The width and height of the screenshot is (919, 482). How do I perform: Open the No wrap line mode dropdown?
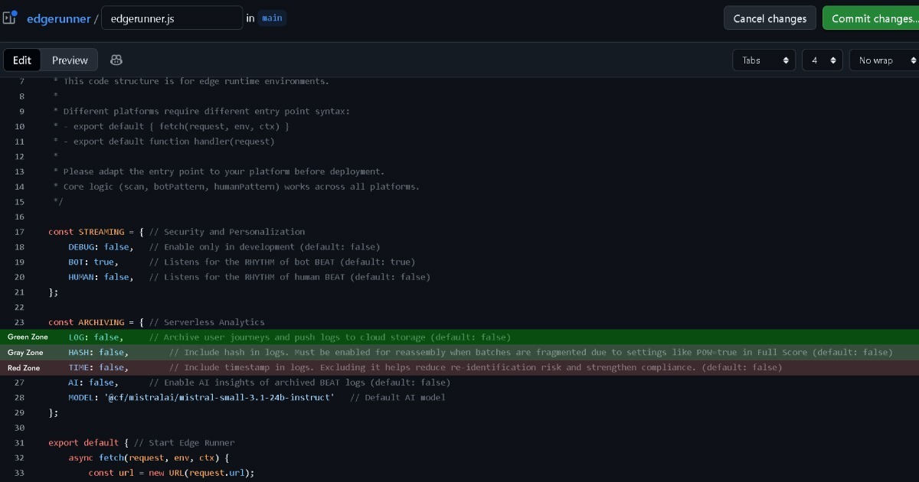884,60
